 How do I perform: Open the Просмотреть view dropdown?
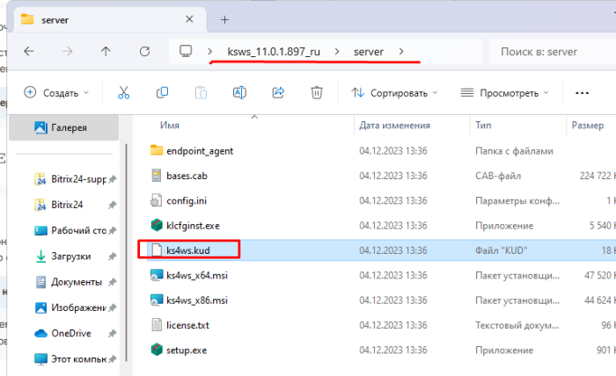click(505, 93)
